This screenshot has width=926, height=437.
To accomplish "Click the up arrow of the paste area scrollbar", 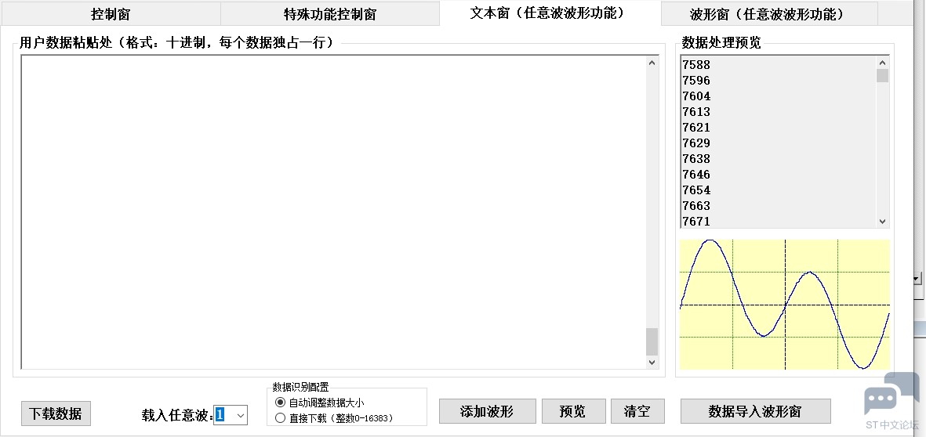I will 652,63.
